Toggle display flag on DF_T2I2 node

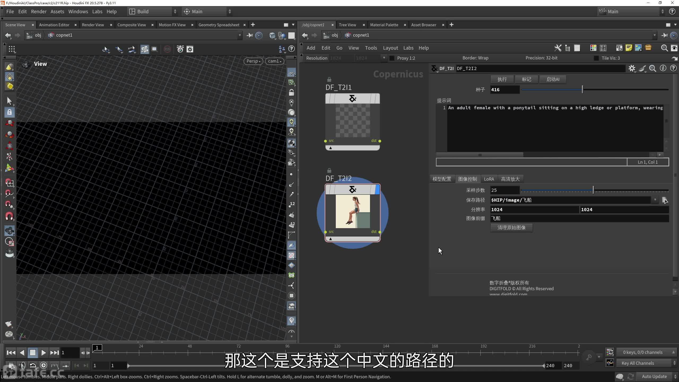pyautogui.click(x=377, y=190)
